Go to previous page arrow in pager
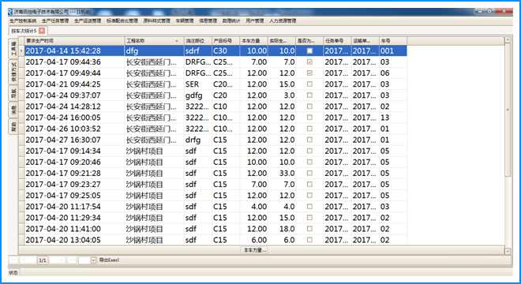 pyautogui.click(x=23, y=260)
